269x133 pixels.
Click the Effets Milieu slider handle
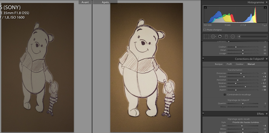[x=243, y=129]
